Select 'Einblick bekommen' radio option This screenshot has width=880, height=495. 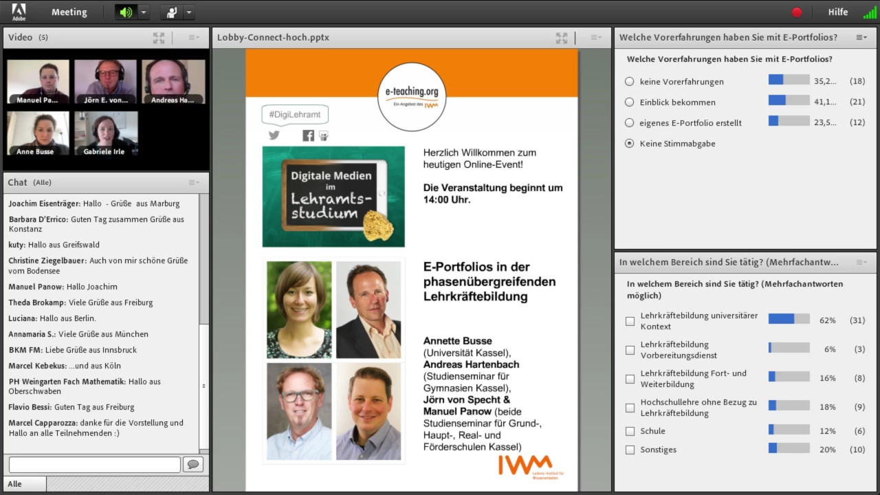[x=629, y=102]
